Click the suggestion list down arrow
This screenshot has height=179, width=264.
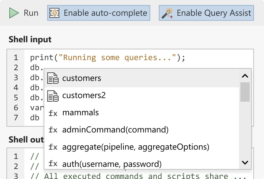click(245, 163)
